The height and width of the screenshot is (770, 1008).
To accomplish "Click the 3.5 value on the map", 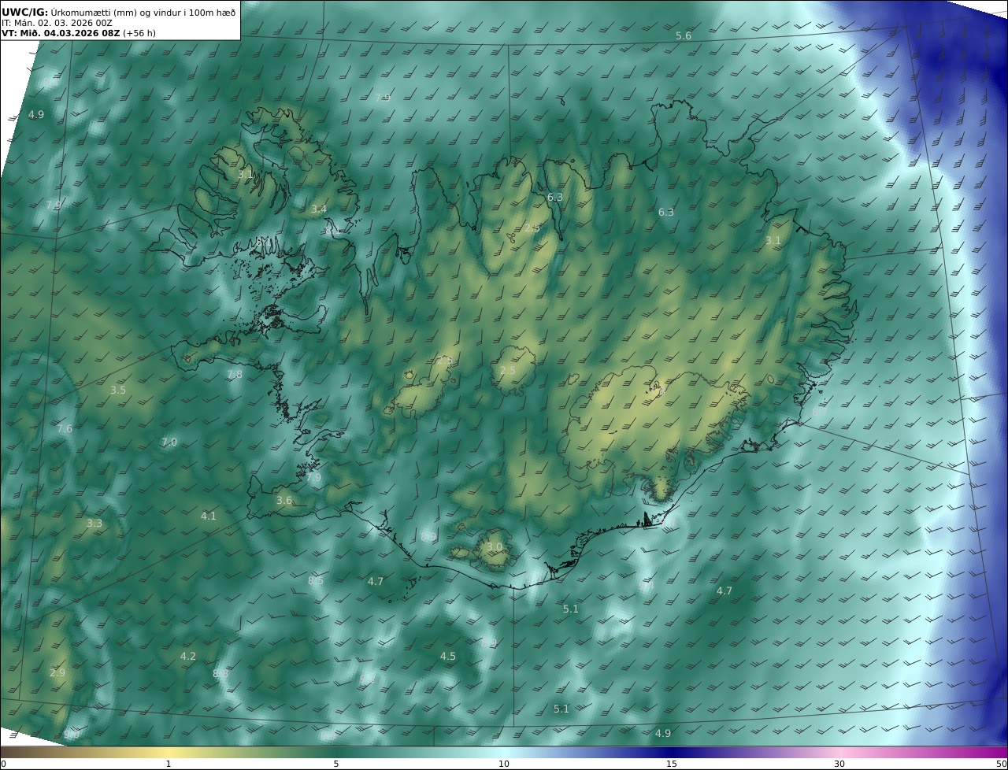I will [117, 391].
